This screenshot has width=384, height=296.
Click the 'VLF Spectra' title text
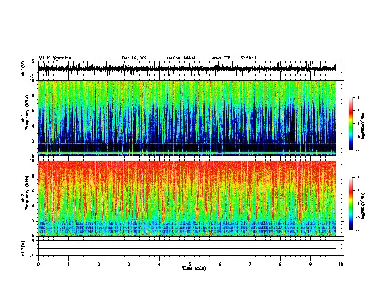(55, 58)
